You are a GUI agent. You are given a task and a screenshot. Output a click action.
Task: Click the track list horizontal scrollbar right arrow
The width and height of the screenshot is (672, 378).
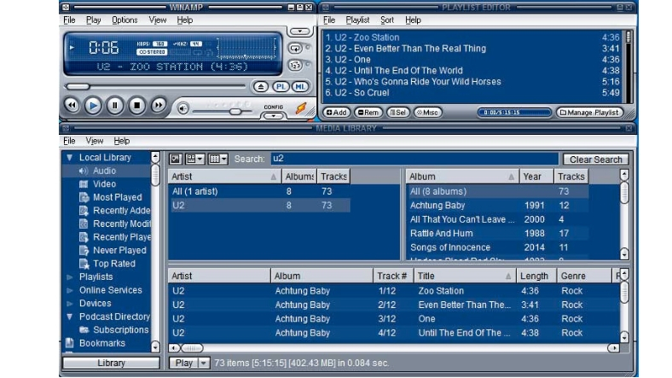pos(613,348)
